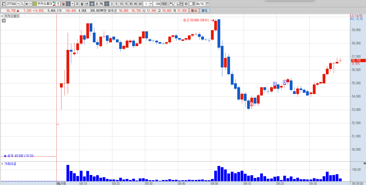Select the 10 minute interval button
Viewport: 366px width, 185px height.
pyautogui.click(x=121, y=4)
